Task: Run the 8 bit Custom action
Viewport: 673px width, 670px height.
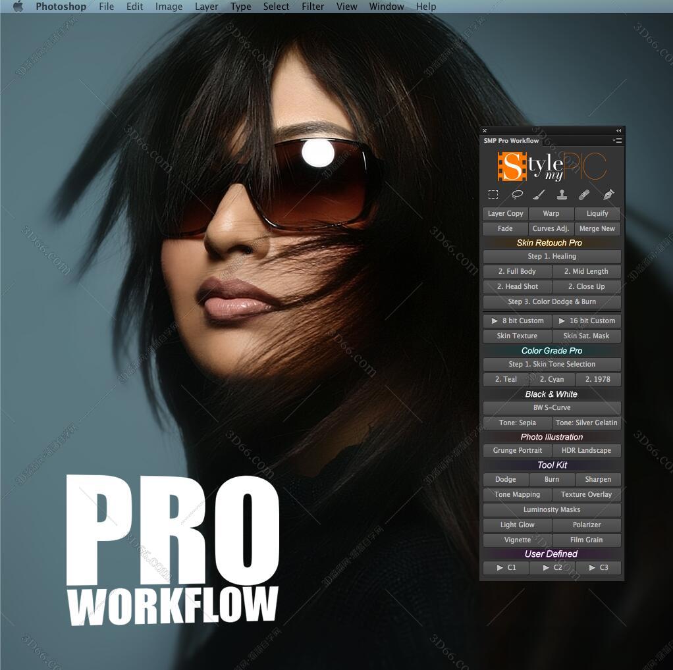Action: 517,321
